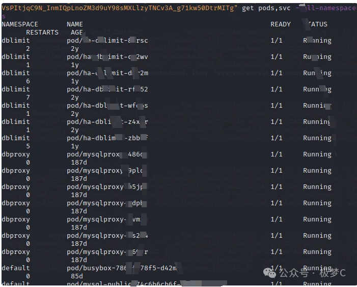Click the 1/1 ready value in the mysqlproxy dph row

point(277,203)
